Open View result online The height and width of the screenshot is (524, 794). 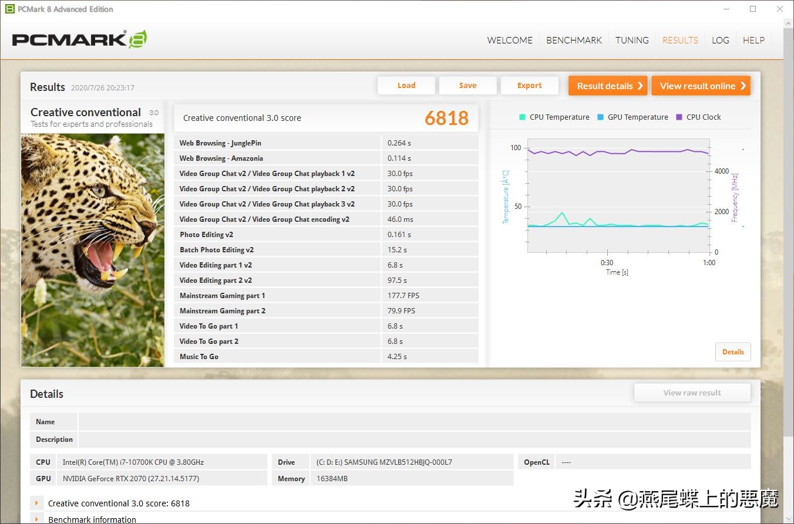pos(701,85)
